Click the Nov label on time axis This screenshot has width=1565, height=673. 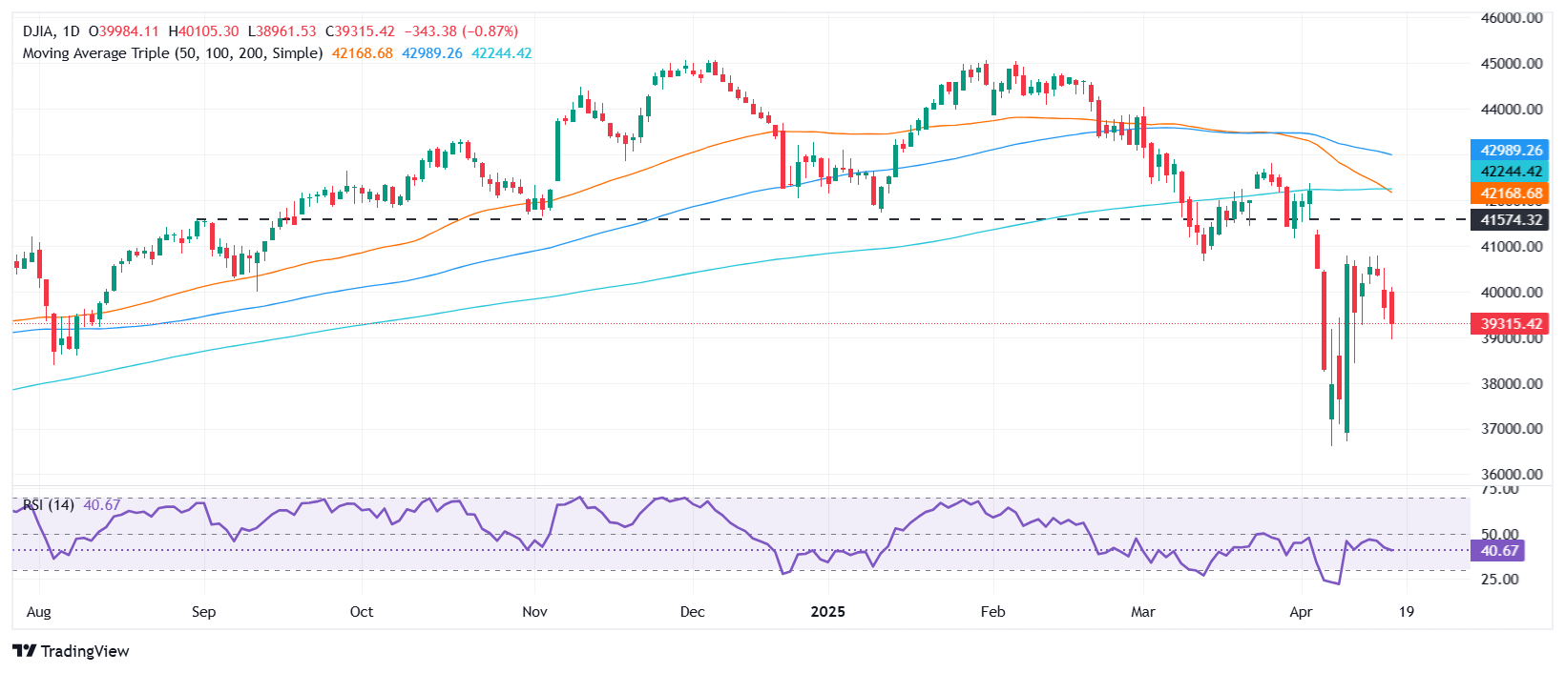tap(534, 612)
